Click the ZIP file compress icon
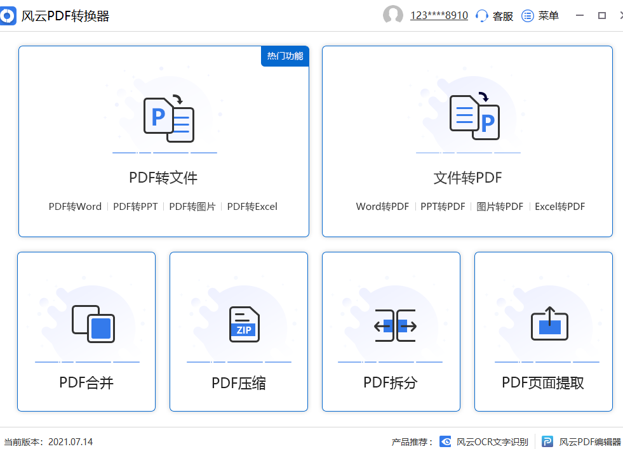The image size is (623, 449). (245, 325)
